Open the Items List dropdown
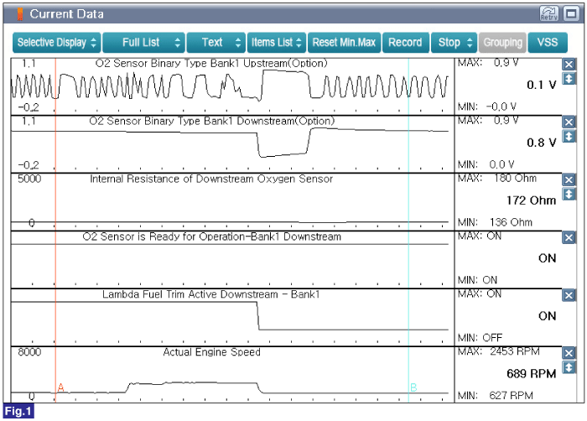 (277, 42)
